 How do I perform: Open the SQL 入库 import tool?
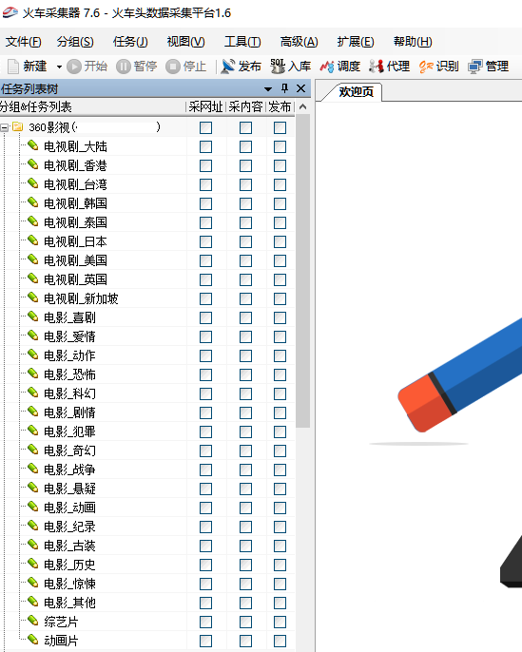[x=278, y=67]
